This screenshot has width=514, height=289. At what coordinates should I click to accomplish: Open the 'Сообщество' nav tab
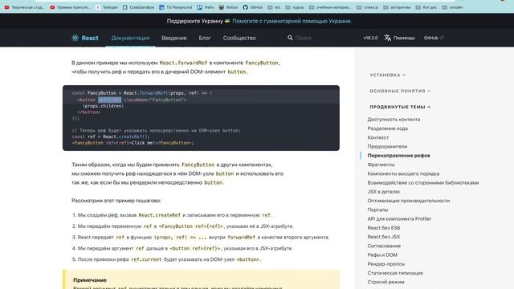coord(239,38)
